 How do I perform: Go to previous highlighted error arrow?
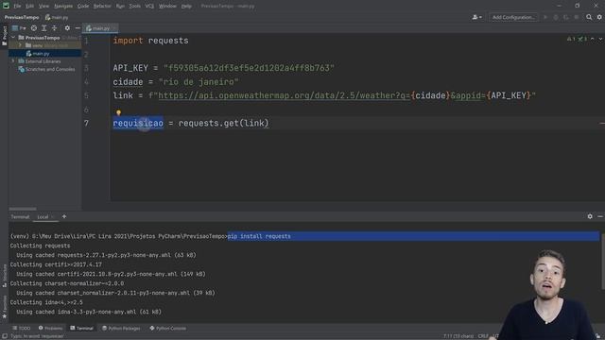[593, 39]
